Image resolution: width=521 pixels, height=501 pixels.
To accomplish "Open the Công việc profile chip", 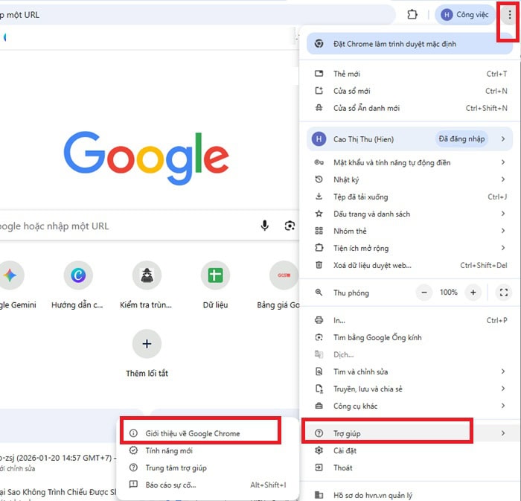I will (x=464, y=15).
